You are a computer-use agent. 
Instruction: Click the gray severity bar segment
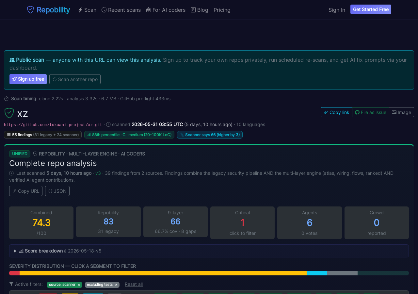click(342, 273)
